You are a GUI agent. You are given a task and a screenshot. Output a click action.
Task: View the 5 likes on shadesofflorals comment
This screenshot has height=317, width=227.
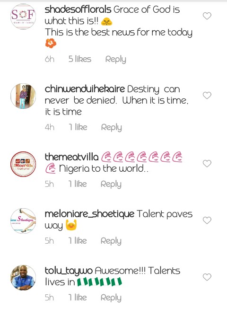tap(80, 59)
